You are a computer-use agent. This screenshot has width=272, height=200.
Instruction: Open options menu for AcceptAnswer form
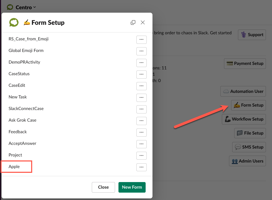141,144
